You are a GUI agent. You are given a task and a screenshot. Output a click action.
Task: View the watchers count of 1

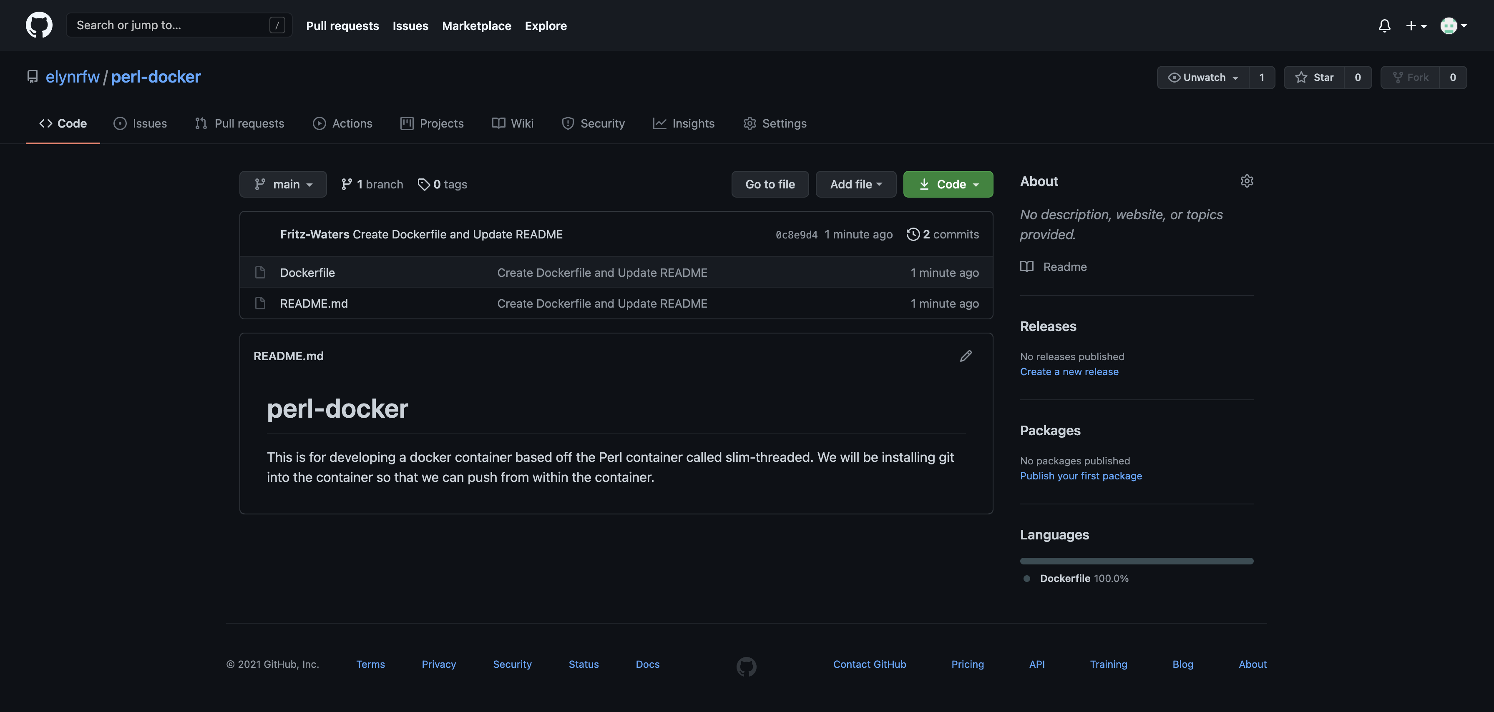[x=1261, y=77]
